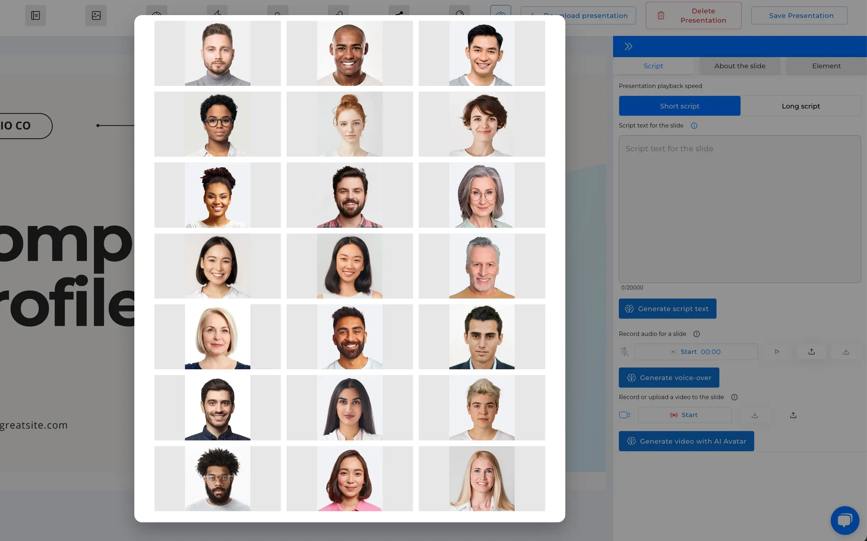Viewport: 867px width, 541px height.
Task: Click the upload audio button icon
Action: (812, 351)
